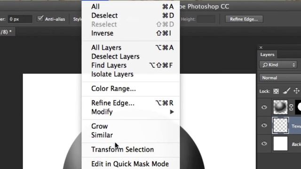
Task: Toggle visibility of the Тень layer
Action: click(264, 125)
